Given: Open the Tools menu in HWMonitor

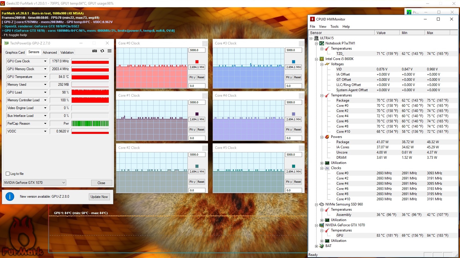Looking at the screenshot, I should [334, 27].
